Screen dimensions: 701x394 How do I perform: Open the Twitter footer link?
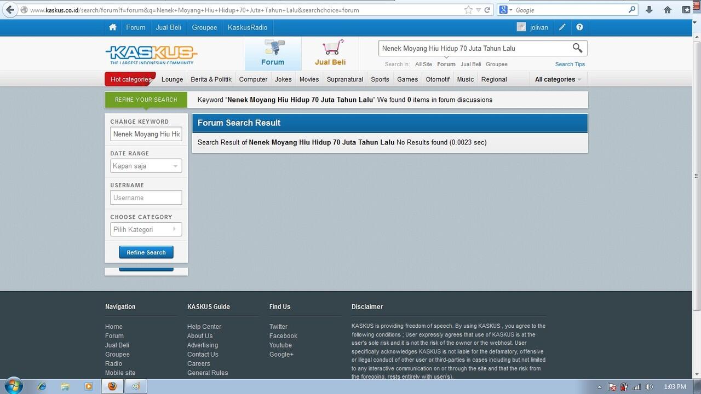(x=278, y=327)
